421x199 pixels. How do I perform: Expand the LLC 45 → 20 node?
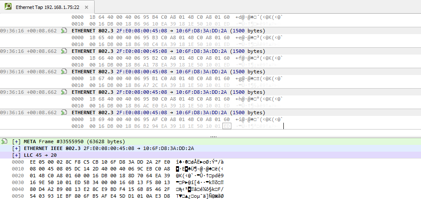click(16, 155)
